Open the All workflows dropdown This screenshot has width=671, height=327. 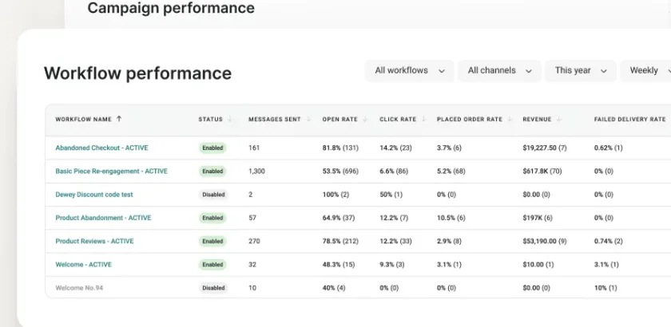409,70
